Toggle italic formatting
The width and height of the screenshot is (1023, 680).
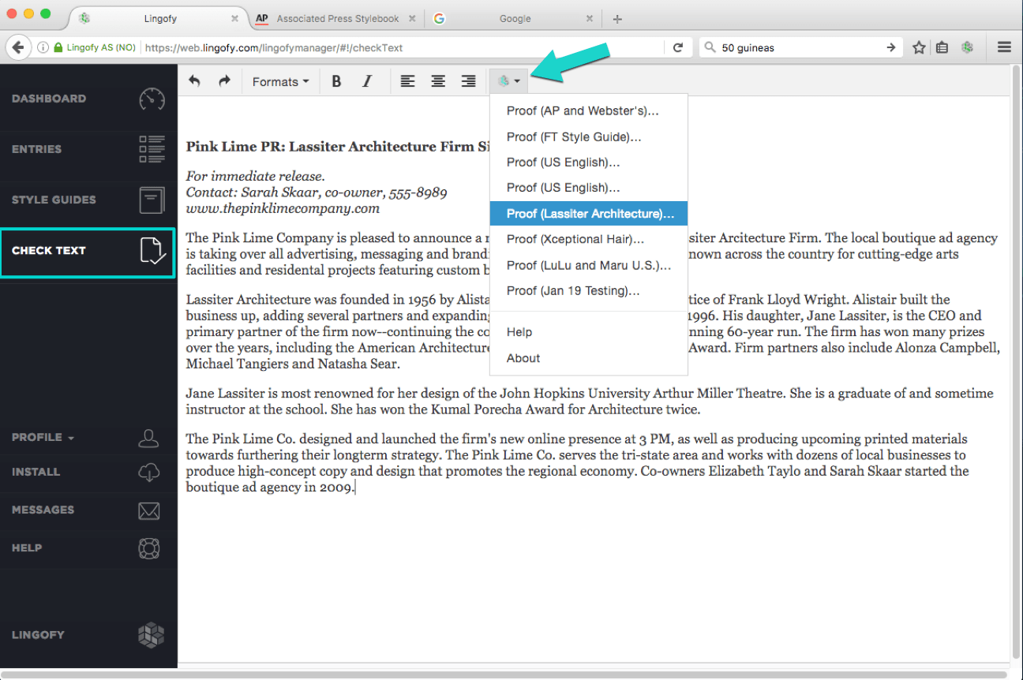pos(366,80)
